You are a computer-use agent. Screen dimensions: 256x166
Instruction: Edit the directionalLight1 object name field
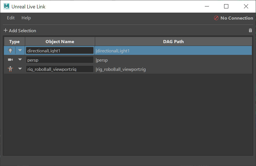pos(60,51)
